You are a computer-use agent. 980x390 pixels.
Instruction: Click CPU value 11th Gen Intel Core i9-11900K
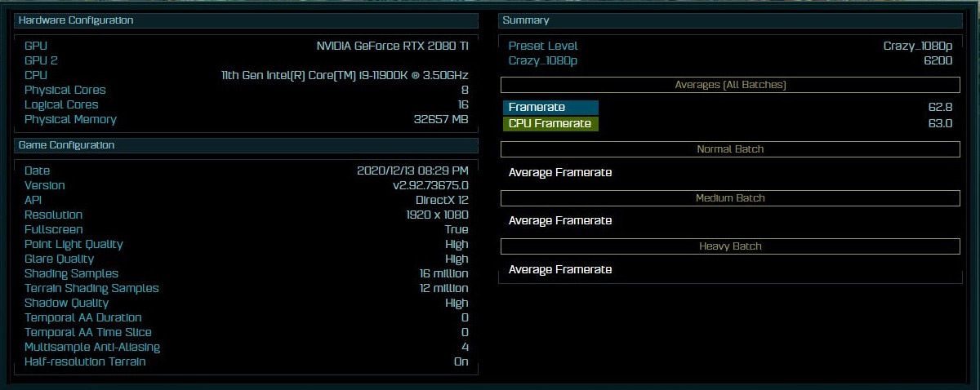(345, 75)
